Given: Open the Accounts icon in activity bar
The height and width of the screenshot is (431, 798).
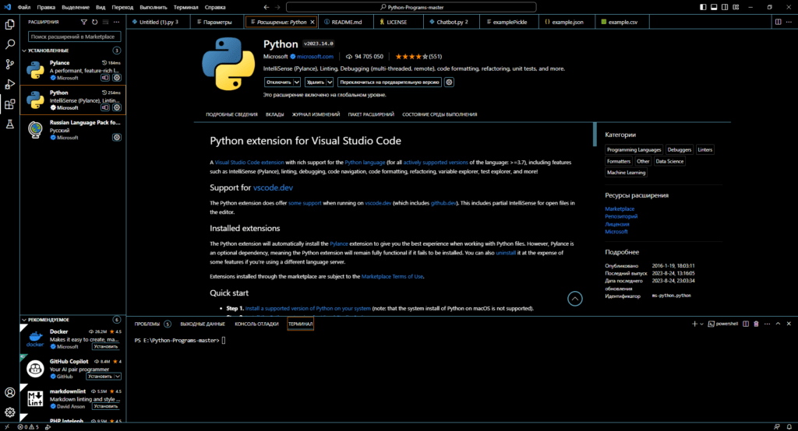Looking at the screenshot, I should [x=10, y=393].
